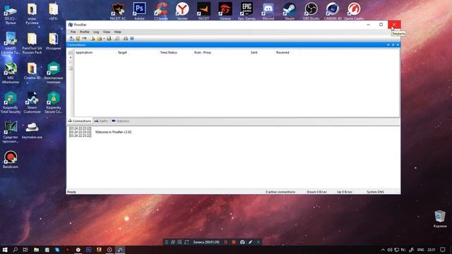Click the small arrow in Connections side strip
This screenshot has height=254, width=452.
[x=71, y=57]
